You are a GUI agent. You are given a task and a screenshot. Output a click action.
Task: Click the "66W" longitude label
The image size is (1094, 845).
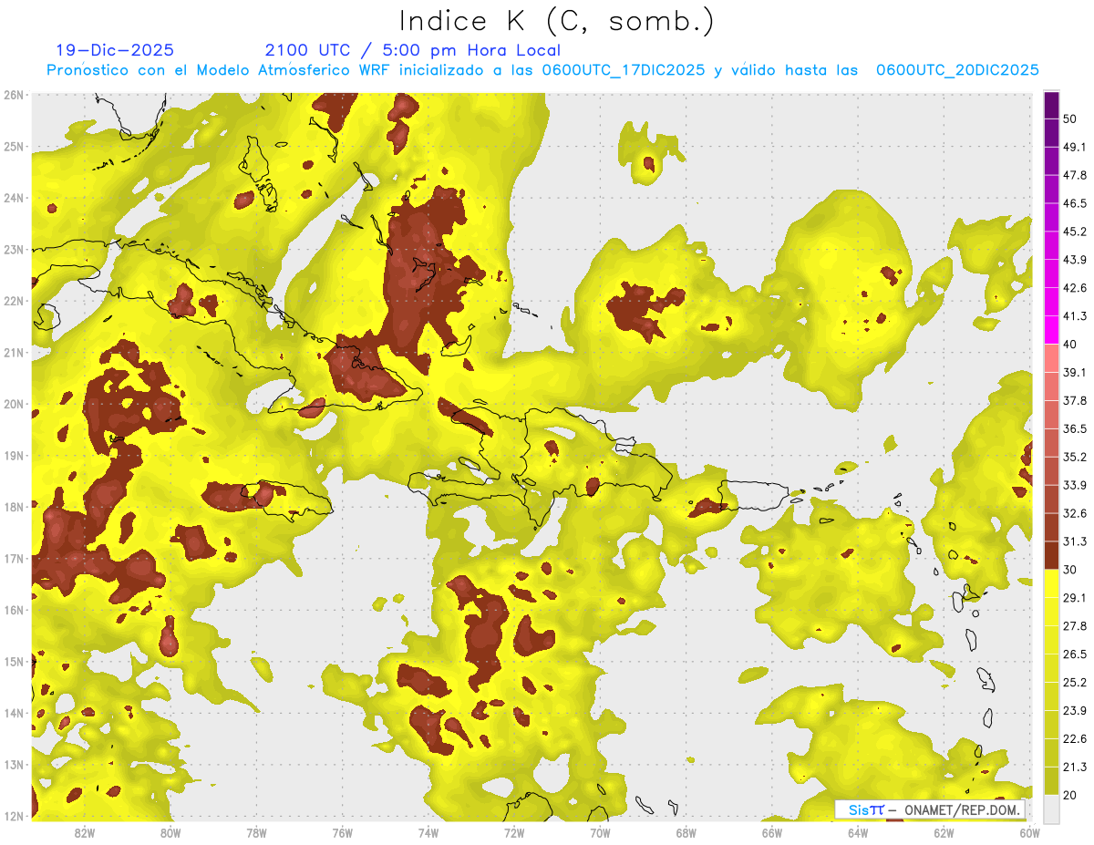771,832
